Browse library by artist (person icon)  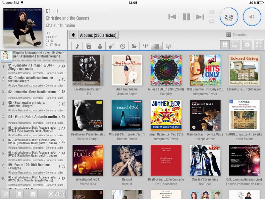tap(100, 46)
